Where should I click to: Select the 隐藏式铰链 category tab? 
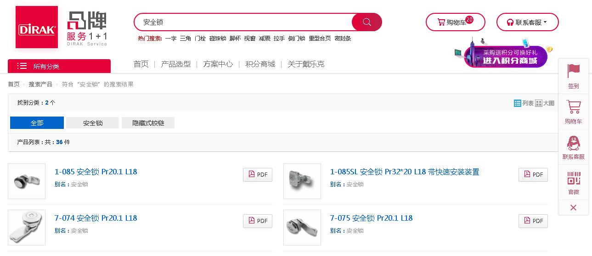tap(148, 123)
